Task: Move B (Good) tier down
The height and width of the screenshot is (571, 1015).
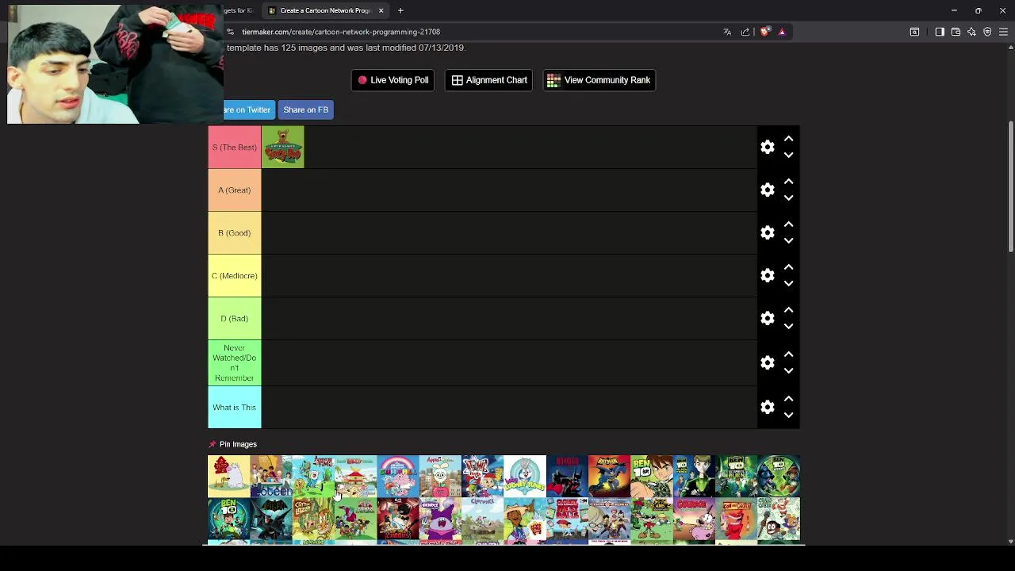Action: coord(788,241)
